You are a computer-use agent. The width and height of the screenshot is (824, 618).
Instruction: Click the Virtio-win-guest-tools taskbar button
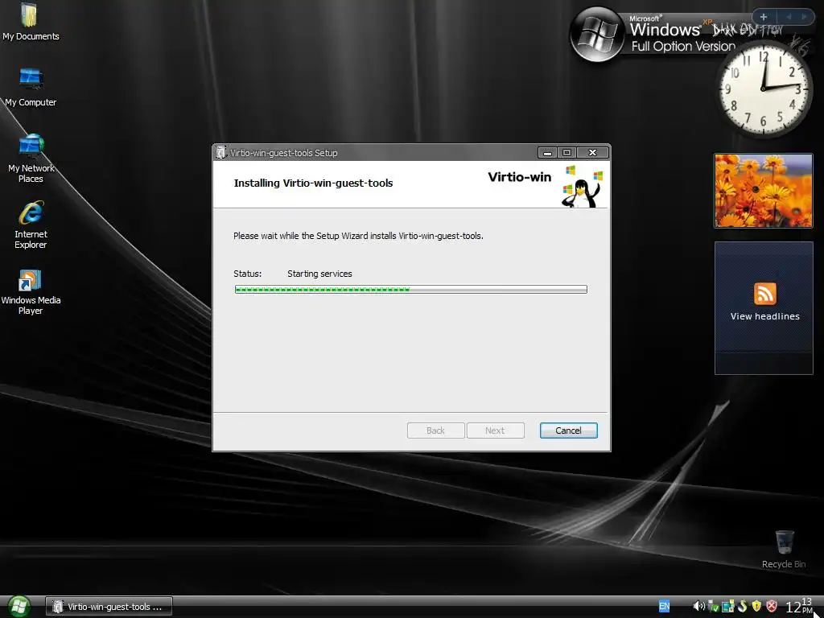point(109,607)
